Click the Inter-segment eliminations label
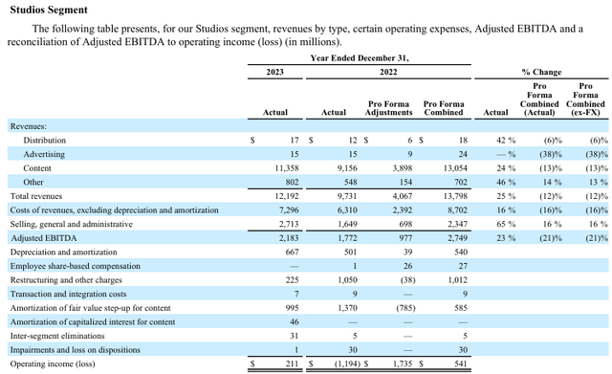Image resolution: width=612 pixels, height=374 pixels. tap(57, 336)
